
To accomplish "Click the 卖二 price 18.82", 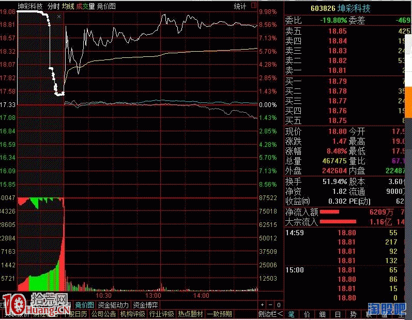I will (x=338, y=60).
